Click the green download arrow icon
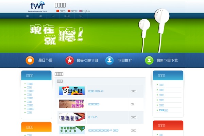The width and height of the screenshot is (204, 136). 149,61
